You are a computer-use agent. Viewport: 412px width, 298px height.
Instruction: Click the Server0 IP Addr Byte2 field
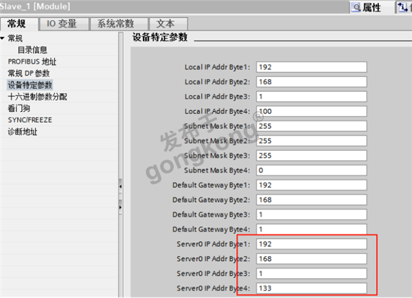pos(311,259)
